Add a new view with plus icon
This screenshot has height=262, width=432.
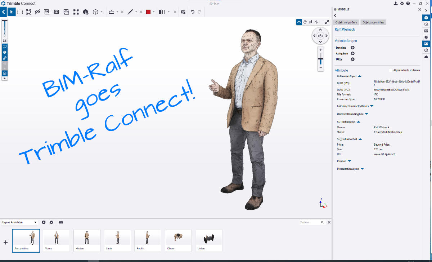click(5, 243)
